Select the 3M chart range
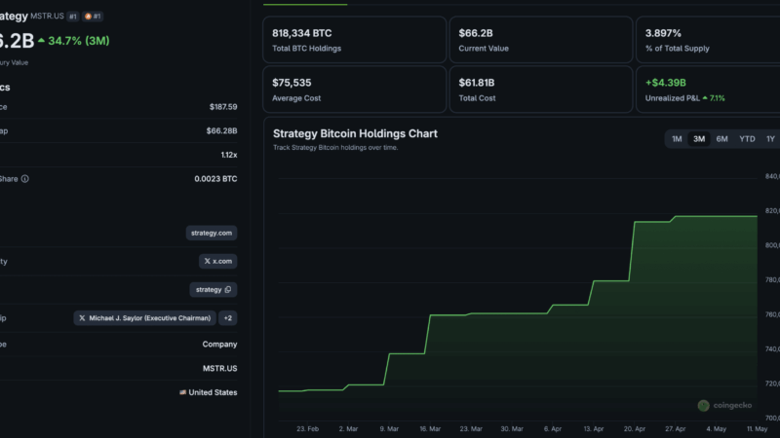Screen dimensions: 780x438 (699, 139)
